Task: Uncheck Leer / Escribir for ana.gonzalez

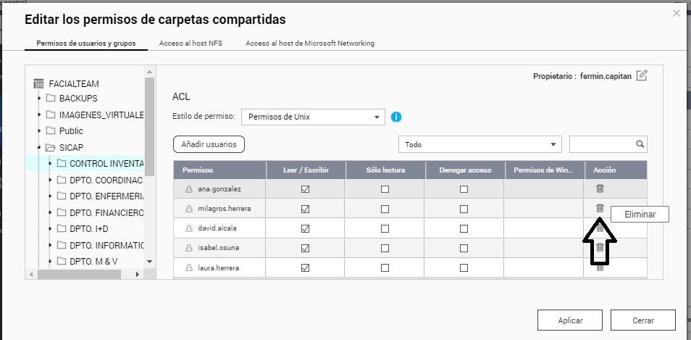Action: pyautogui.click(x=305, y=189)
